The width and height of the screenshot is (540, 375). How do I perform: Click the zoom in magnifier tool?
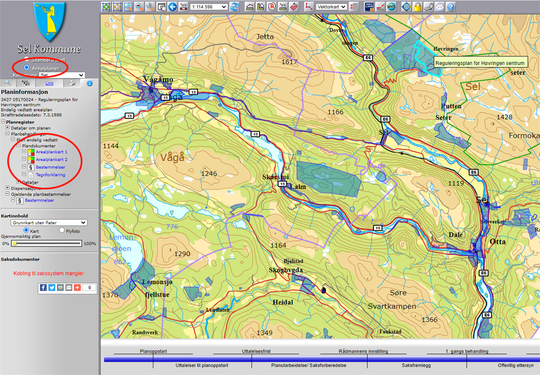128,7
